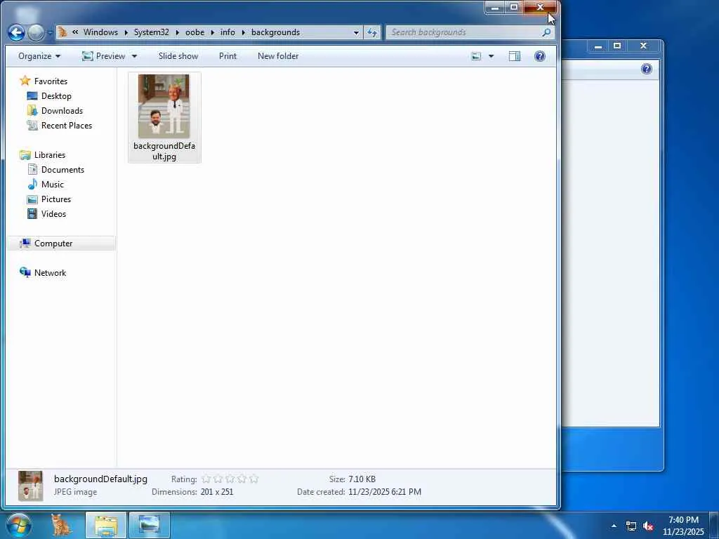Click the Help icon in the background window
Image resolution: width=719 pixels, height=539 pixels.
647,69
